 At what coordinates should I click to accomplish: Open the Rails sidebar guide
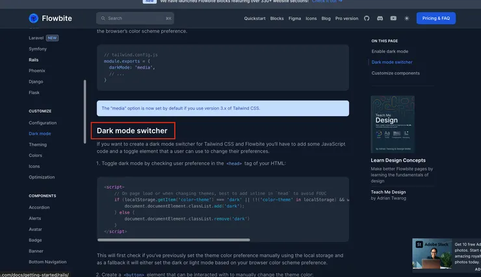(x=33, y=60)
